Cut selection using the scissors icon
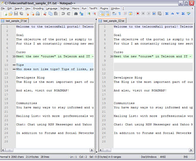The height and width of the screenshot is (161, 196). click(45, 14)
